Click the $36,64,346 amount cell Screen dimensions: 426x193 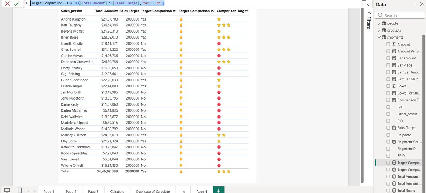(x=109, y=25)
